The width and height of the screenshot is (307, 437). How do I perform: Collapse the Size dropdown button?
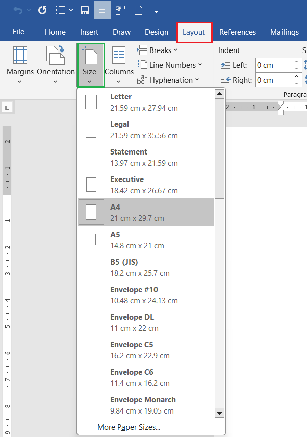pyautogui.click(x=90, y=65)
